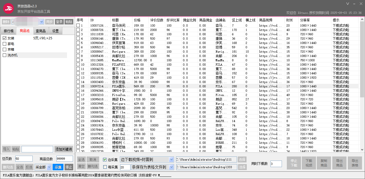Click the JD logo icon in title bar

tap(8, 8)
